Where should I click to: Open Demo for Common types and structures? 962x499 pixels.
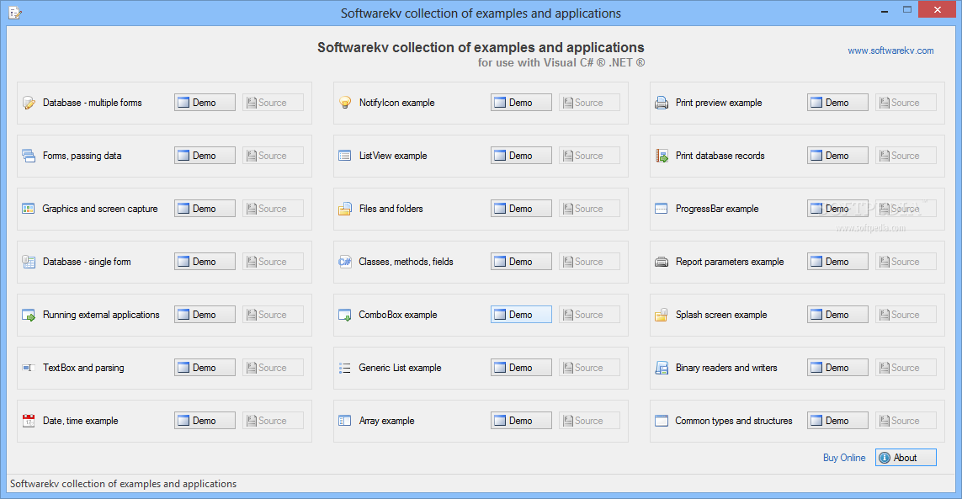[x=838, y=421]
